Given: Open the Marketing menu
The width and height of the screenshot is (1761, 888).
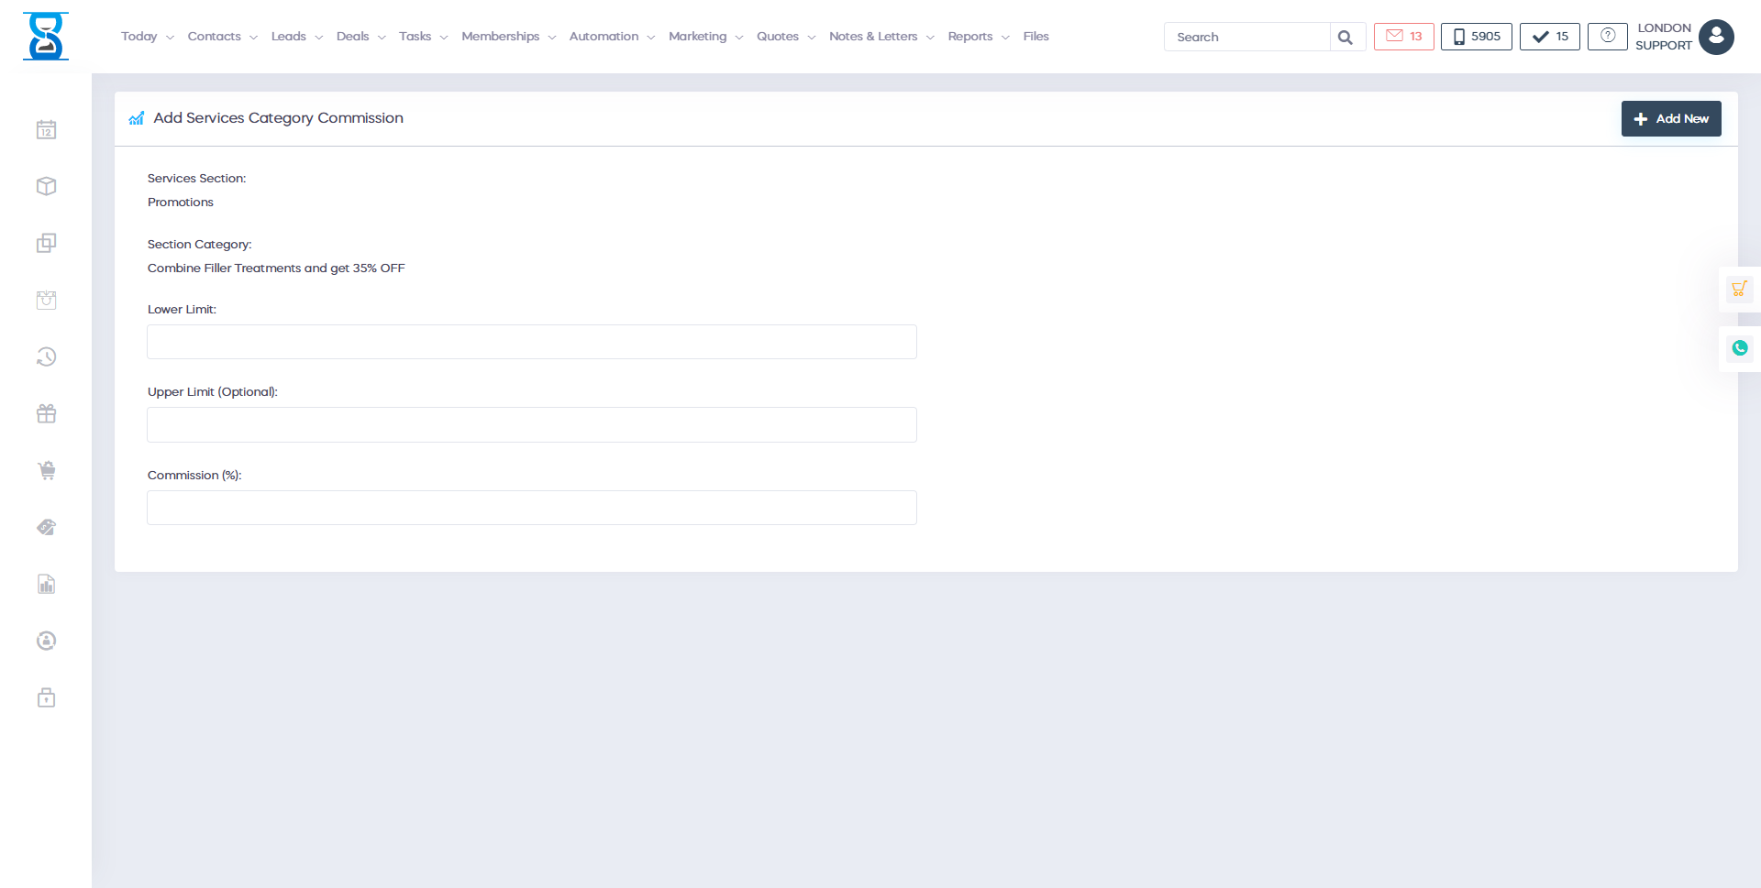Looking at the screenshot, I should [x=698, y=37].
